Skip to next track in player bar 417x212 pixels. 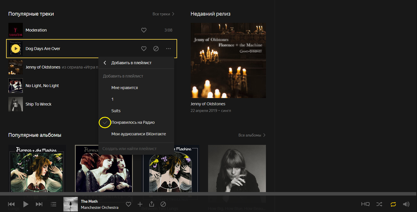pos(39,204)
